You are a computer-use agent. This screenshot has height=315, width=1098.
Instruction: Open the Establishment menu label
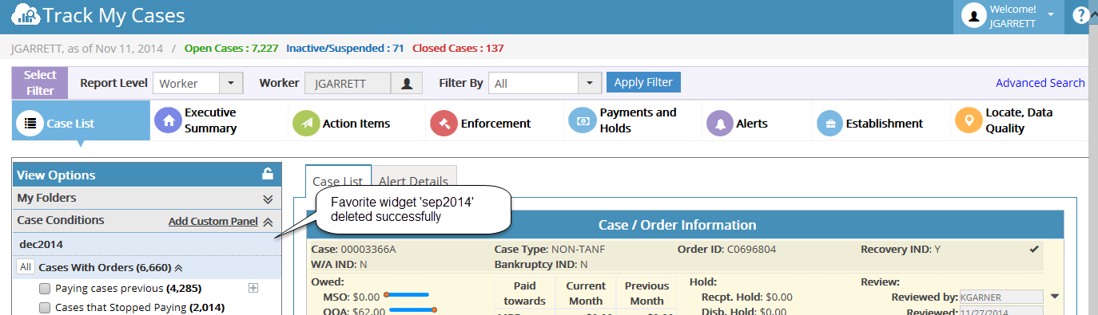(x=884, y=124)
